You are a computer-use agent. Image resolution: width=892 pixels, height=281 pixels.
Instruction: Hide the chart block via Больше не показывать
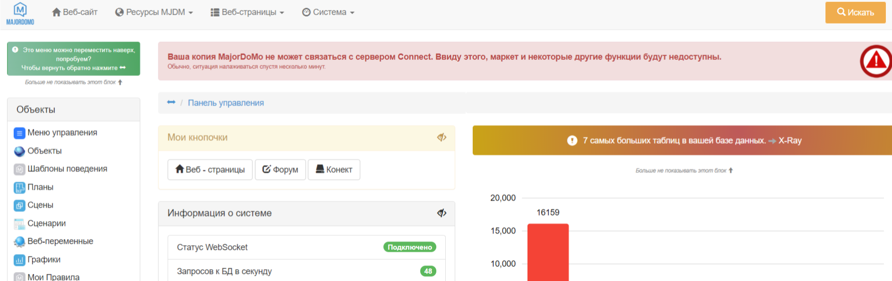(684, 171)
